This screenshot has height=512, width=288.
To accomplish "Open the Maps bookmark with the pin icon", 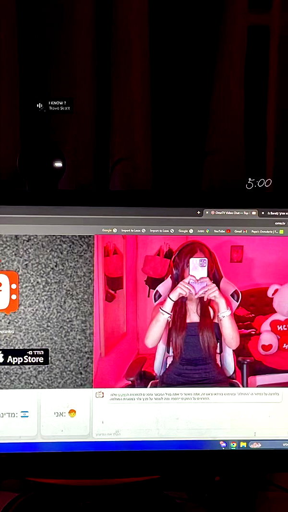I will coord(203,231).
